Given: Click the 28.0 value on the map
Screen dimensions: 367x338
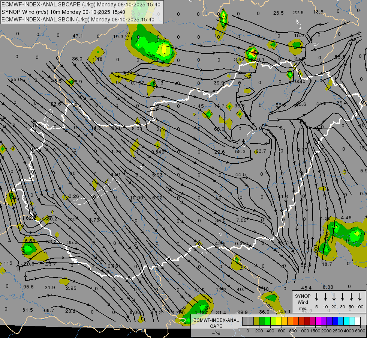Looking at the screenshot, I should click(117, 128).
